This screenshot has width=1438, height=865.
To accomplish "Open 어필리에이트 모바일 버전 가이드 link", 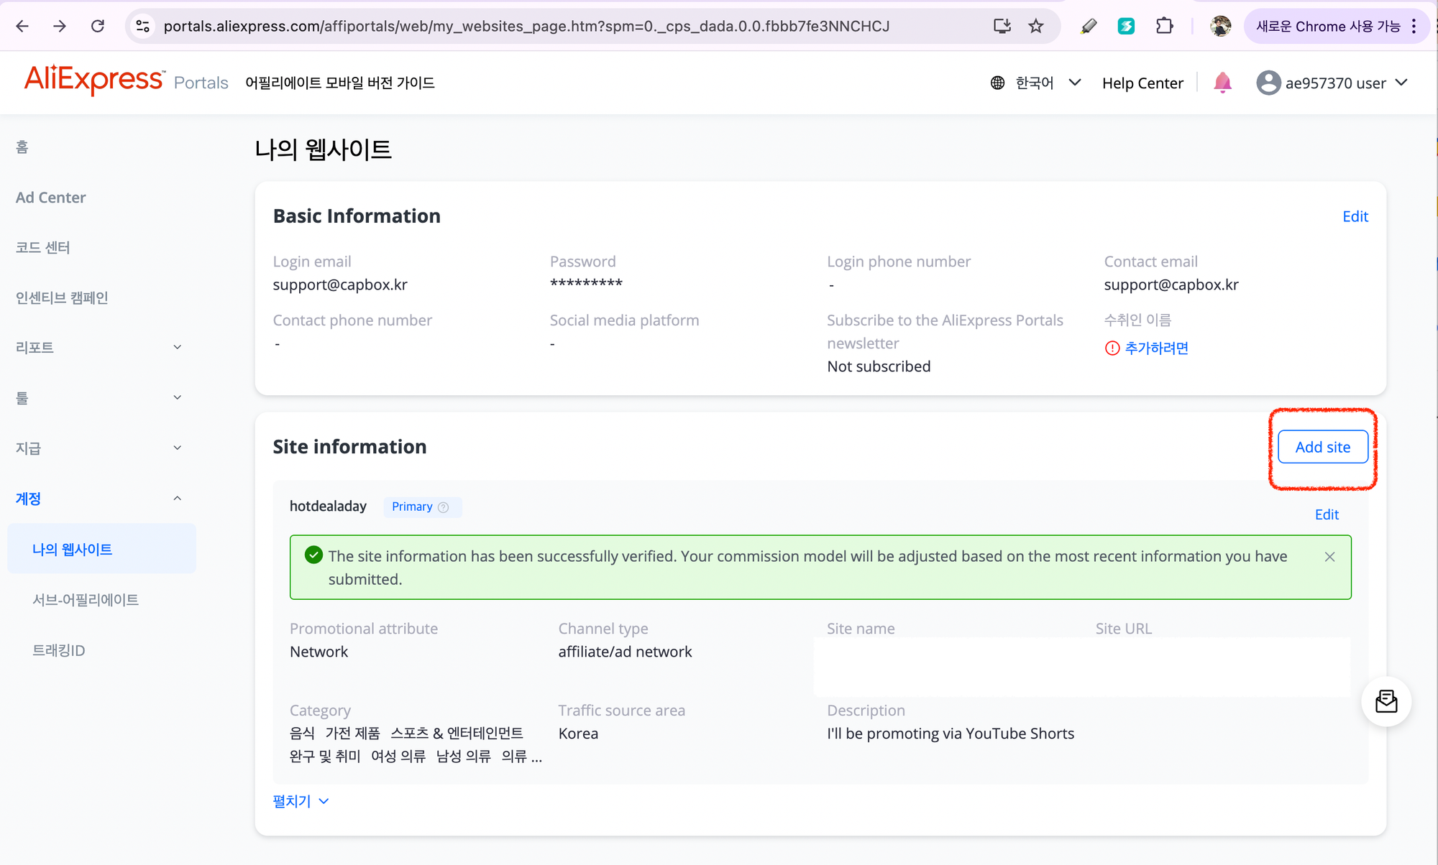I will [340, 83].
